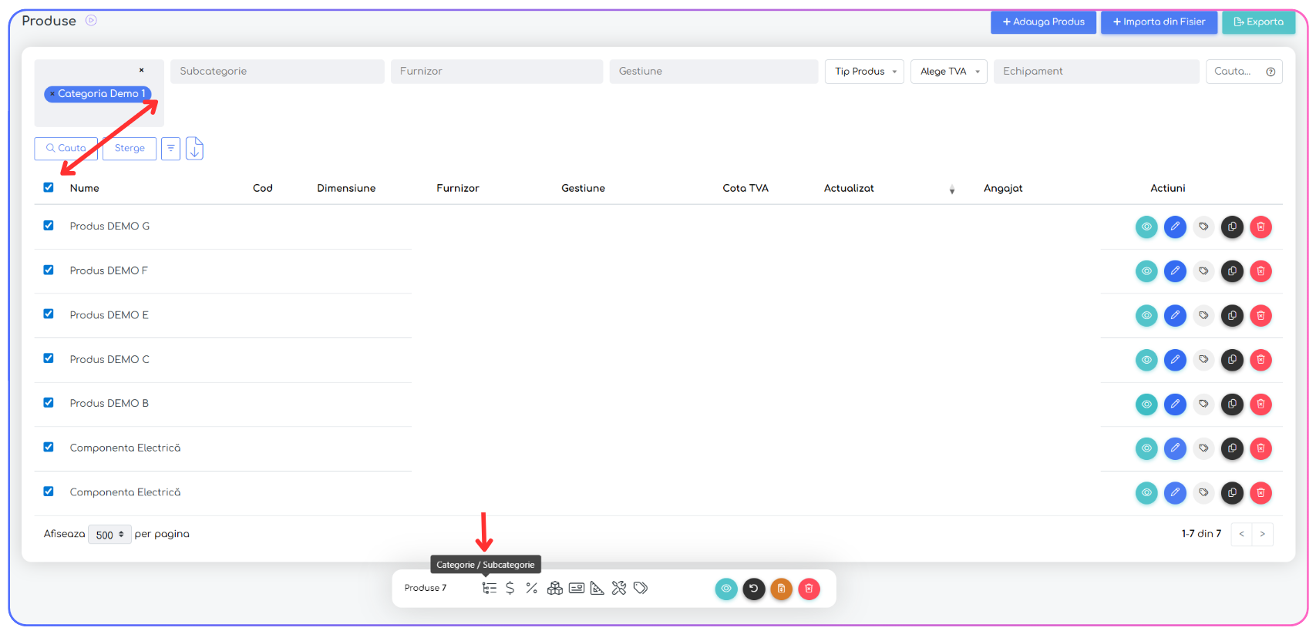Toggle the select-all checkbox in header

tap(49, 187)
